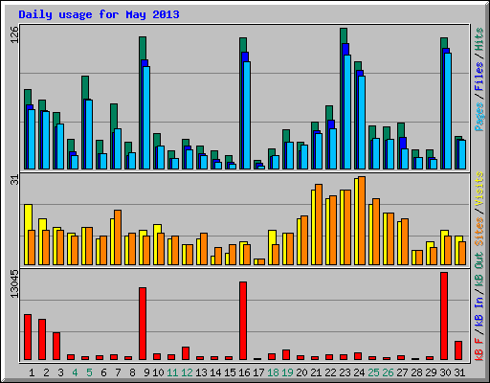Click the red kB bar for day 3
Screen dimensions: 490x383
pyautogui.click(x=56, y=346)
